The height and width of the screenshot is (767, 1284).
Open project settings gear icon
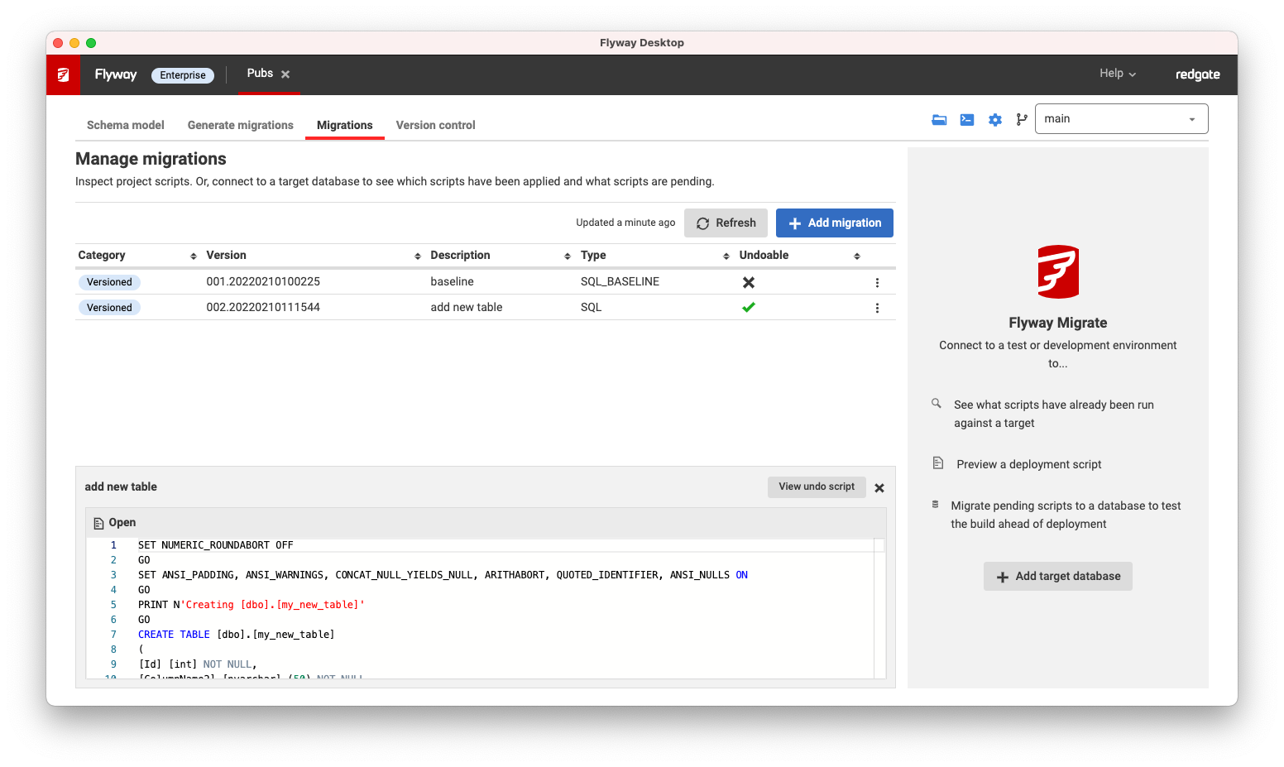[995, 119]
